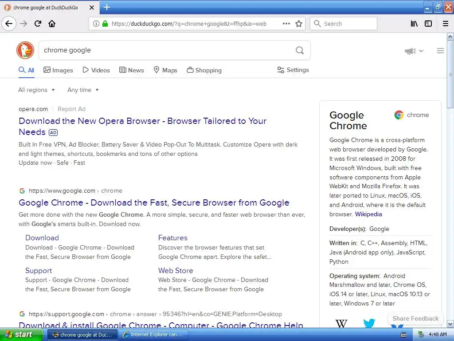
Task: Submit search with the magnifier icon
Action: pos(300,51)
